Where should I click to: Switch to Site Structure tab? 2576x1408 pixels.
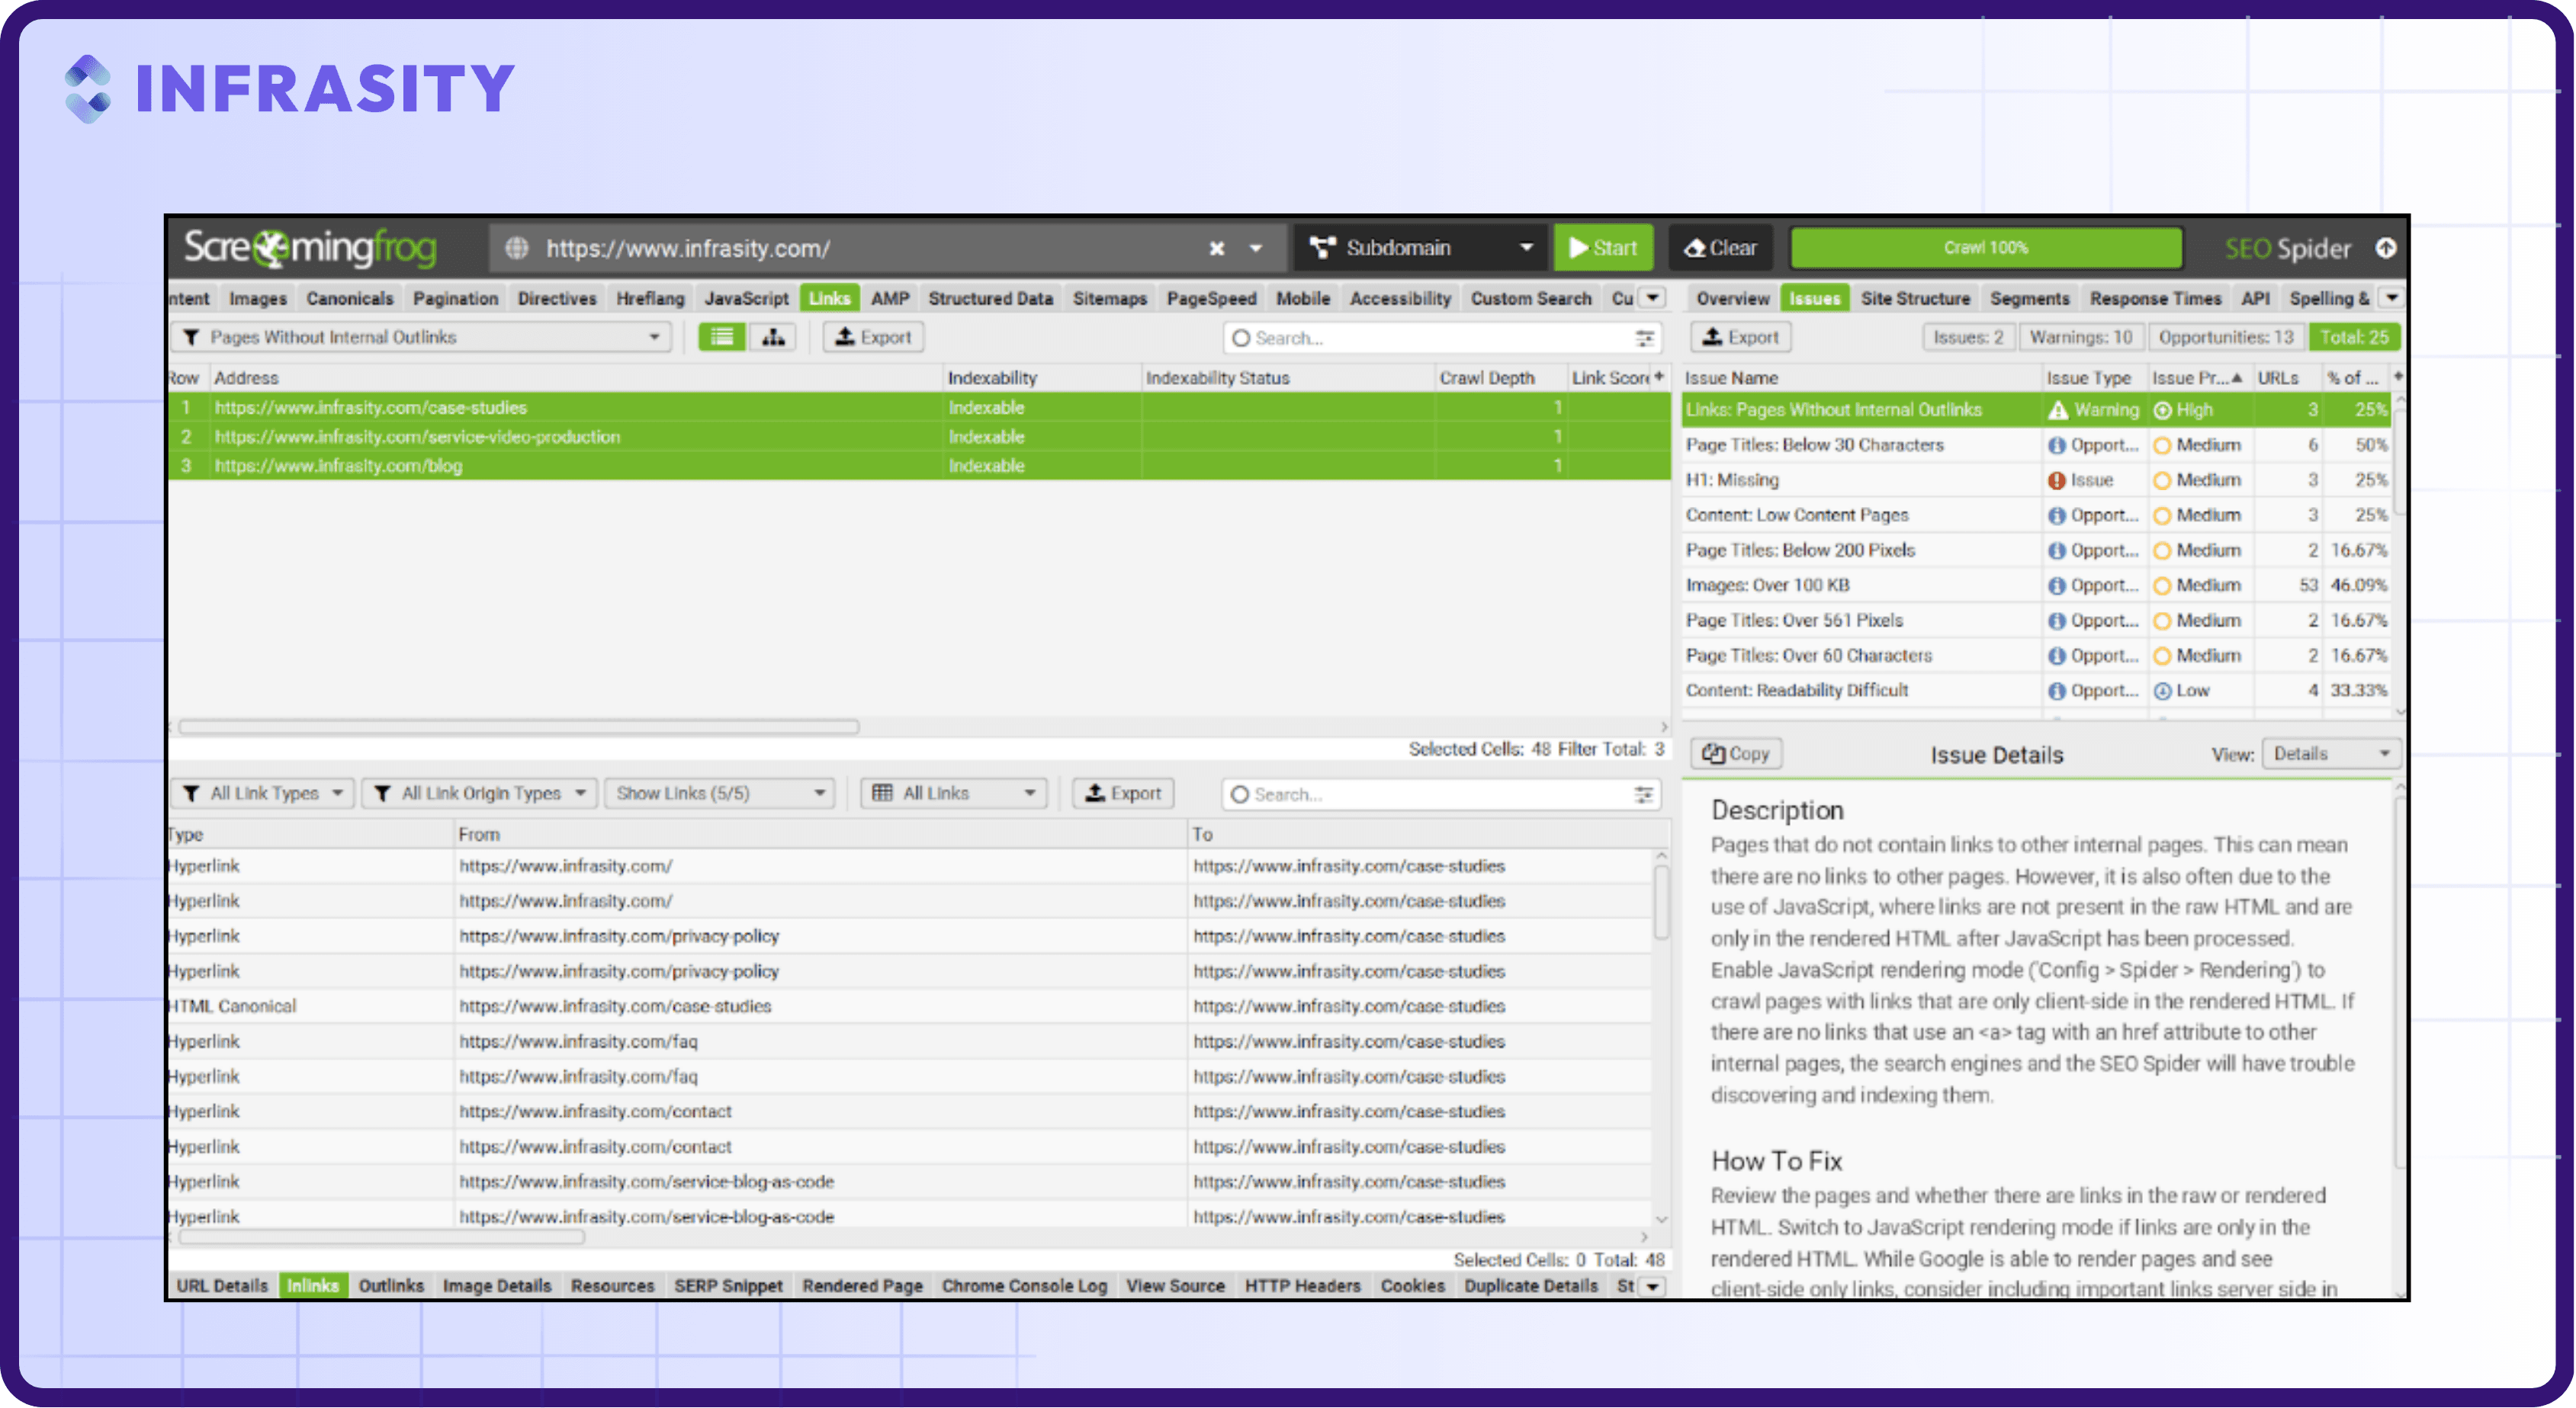(x=1915, y=298)
